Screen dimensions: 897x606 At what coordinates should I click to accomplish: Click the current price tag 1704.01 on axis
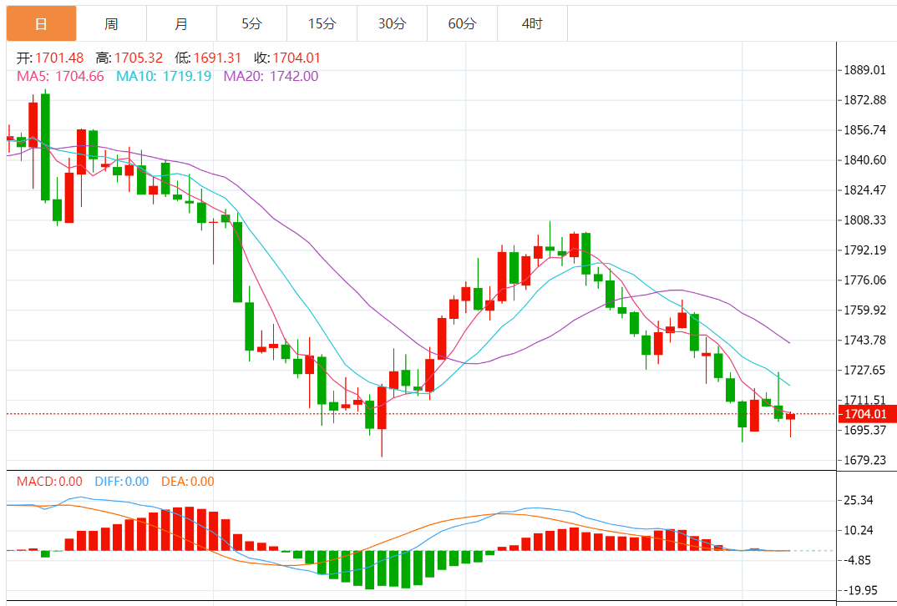click(x=867, y=414)
